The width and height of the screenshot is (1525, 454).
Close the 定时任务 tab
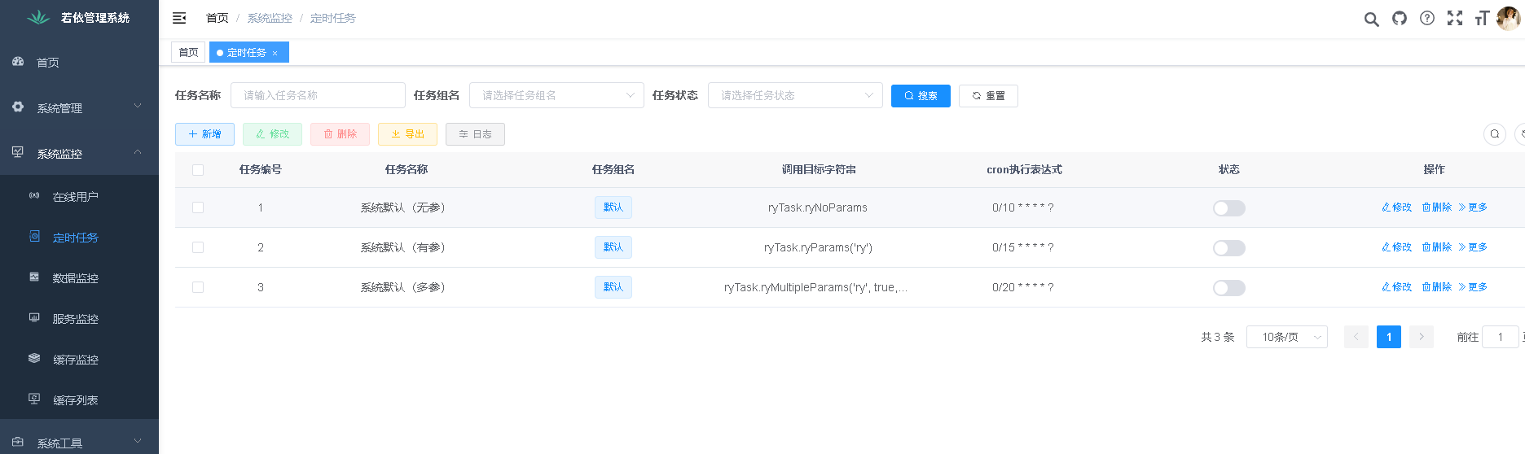[275, 53]
